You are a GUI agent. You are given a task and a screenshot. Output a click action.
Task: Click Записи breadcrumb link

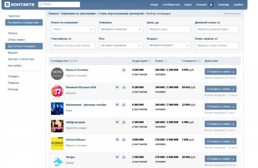(x=53, y=14)
